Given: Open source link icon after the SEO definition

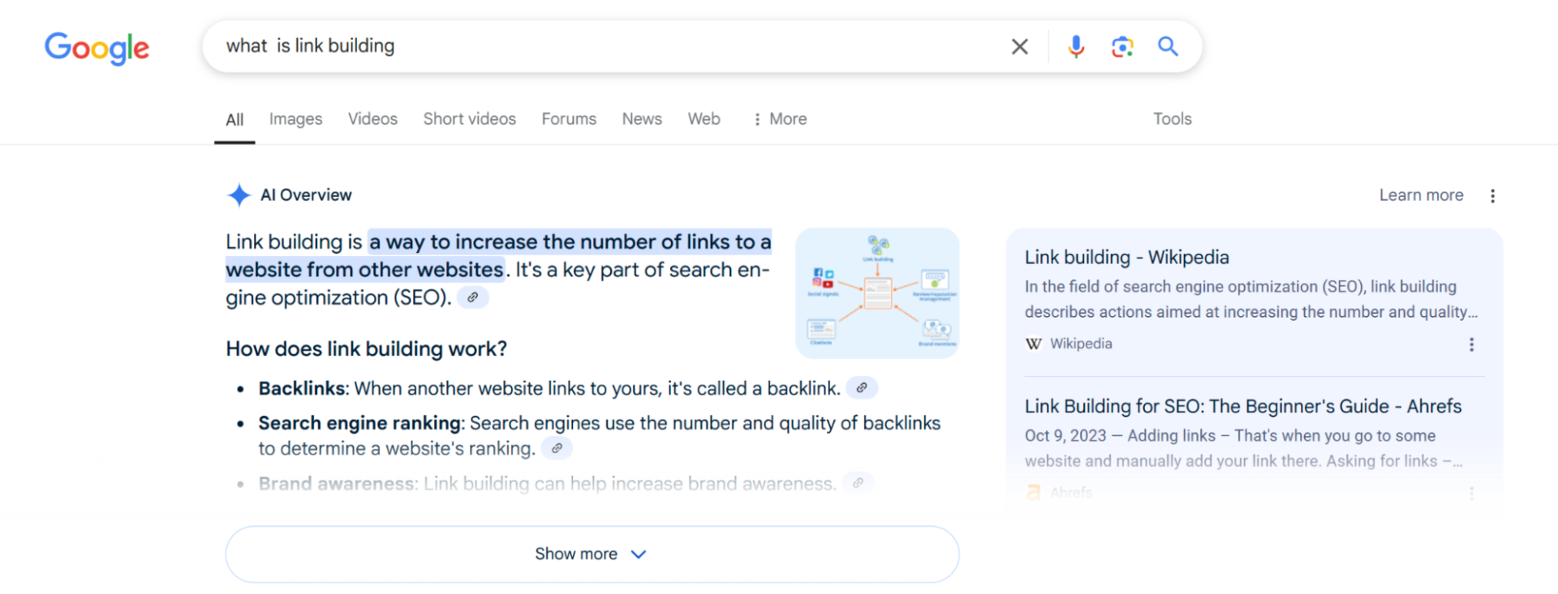Looking at the screenshot, I should coord(472,297).
